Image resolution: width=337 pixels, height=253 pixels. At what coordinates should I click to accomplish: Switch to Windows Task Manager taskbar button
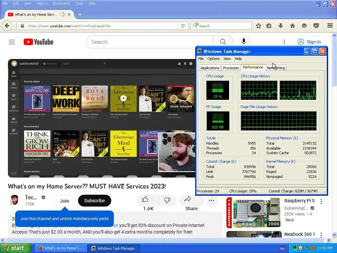114,248
